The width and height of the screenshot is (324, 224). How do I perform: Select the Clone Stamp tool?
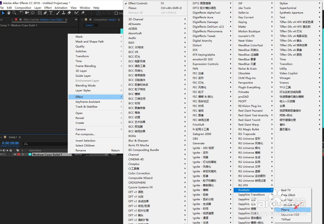coord(63,13)
